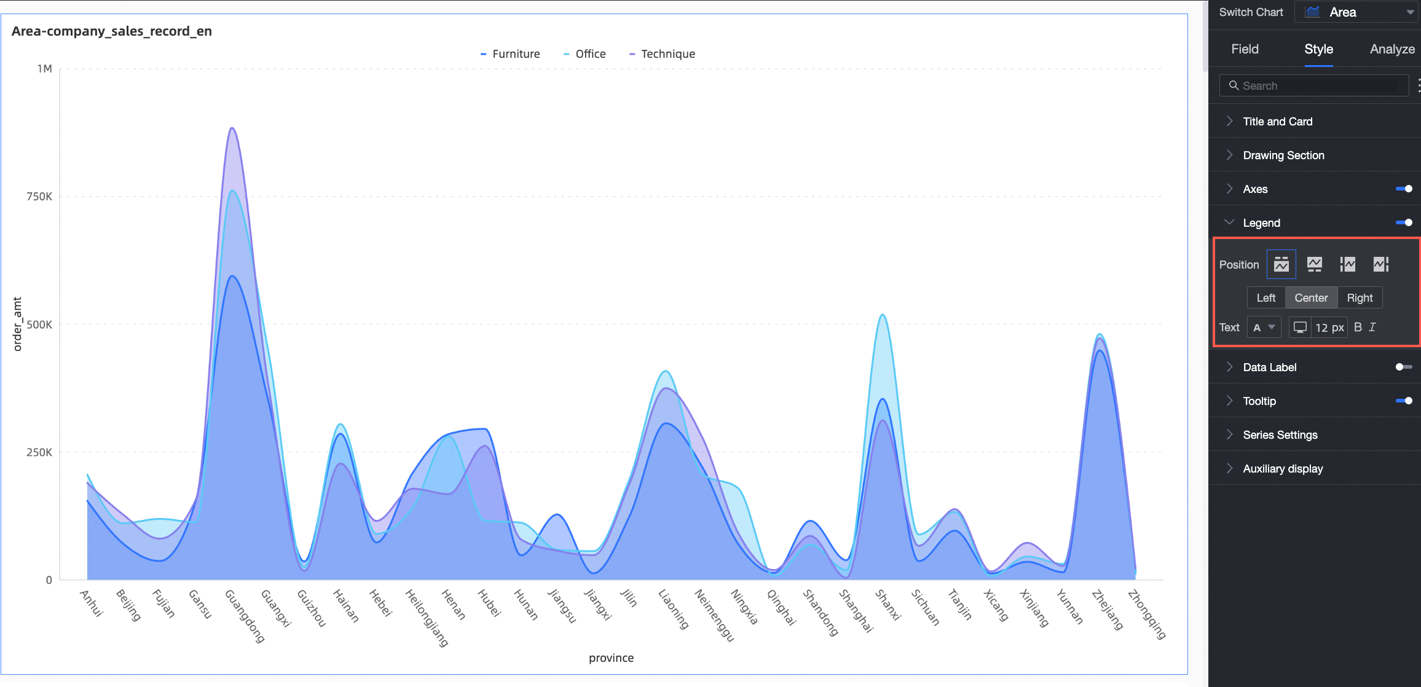Click the Shanxi axis label
The image size is (1421, 687).
click(x=888, y=605)
